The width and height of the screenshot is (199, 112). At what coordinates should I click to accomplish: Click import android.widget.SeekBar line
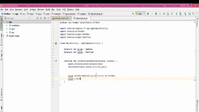(x=75, y=34)
